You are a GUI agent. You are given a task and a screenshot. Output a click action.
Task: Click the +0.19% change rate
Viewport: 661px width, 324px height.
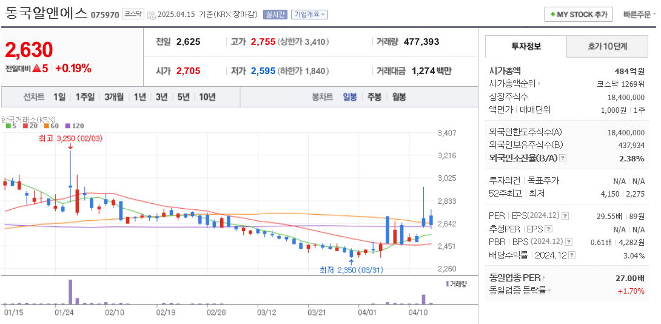tap(73, 69)
